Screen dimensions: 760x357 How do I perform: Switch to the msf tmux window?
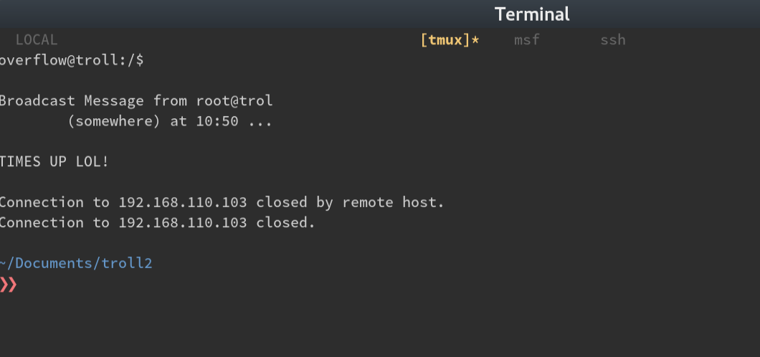click(527, 39)
